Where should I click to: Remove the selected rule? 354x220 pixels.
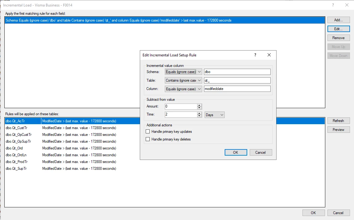(338, 38)
